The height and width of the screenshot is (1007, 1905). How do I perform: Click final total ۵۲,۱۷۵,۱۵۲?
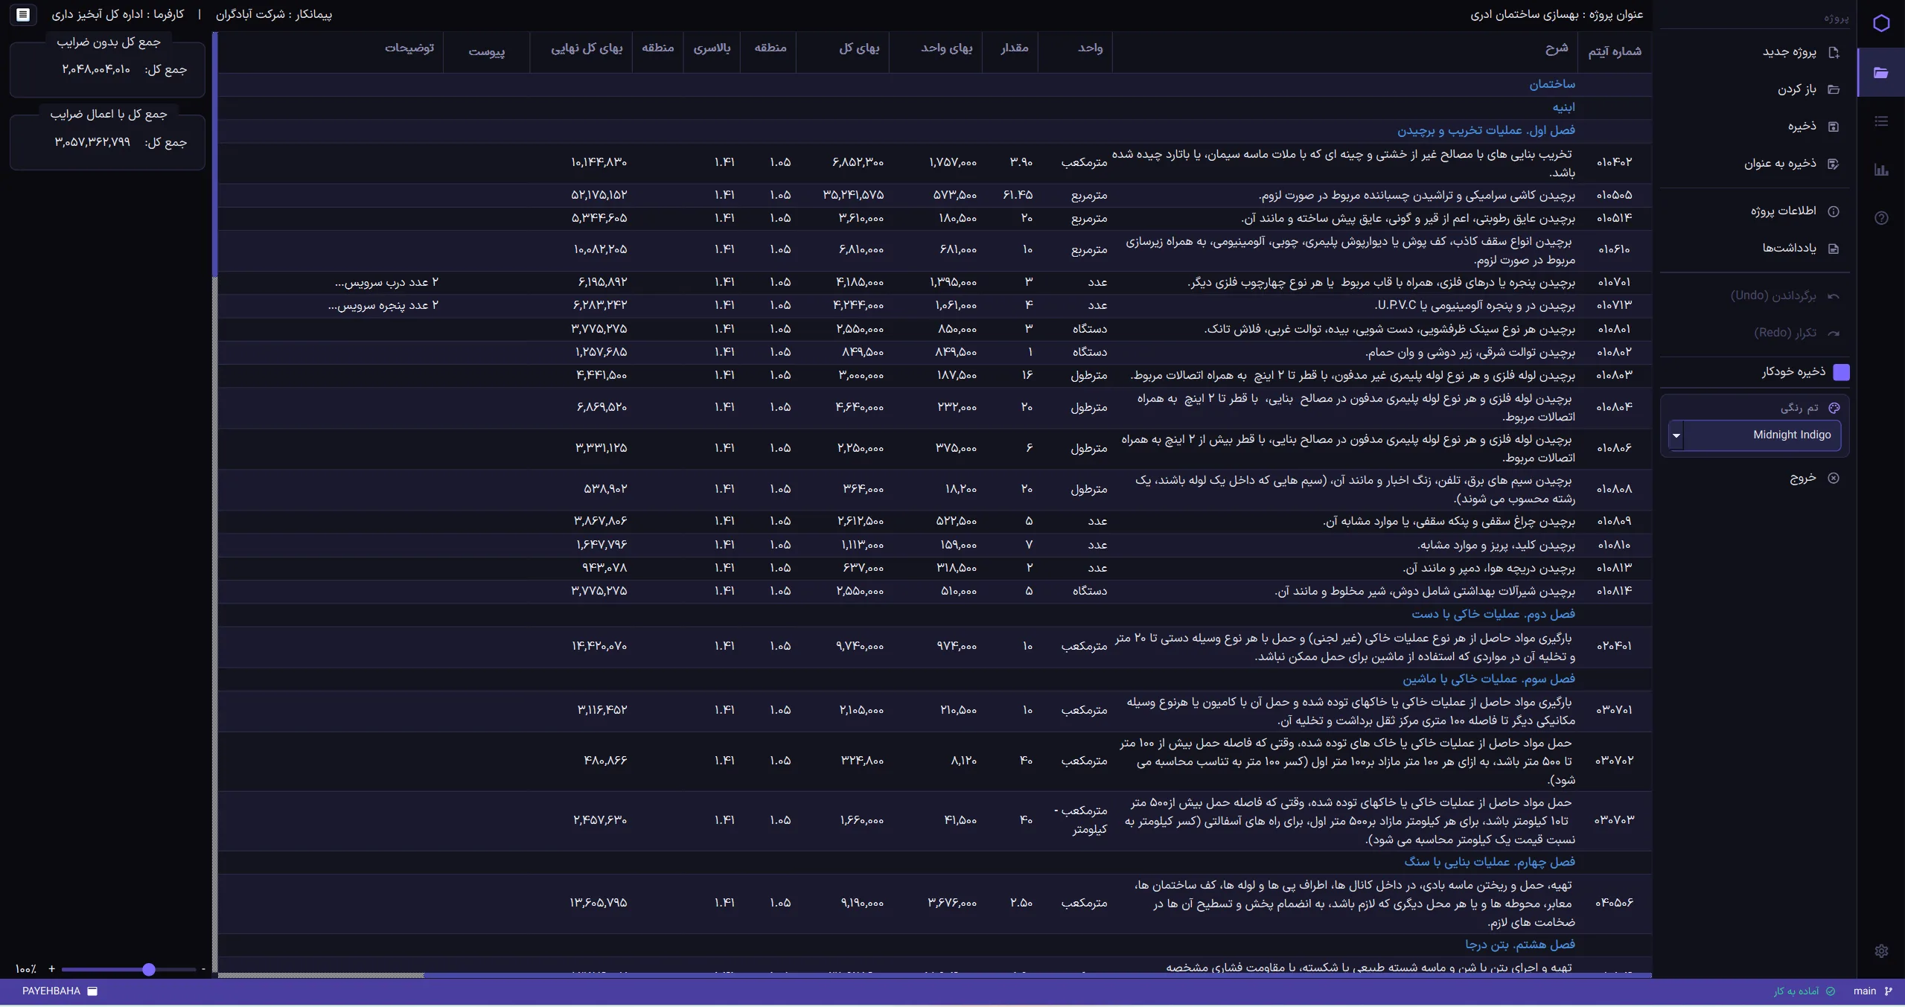pos(599,196)
